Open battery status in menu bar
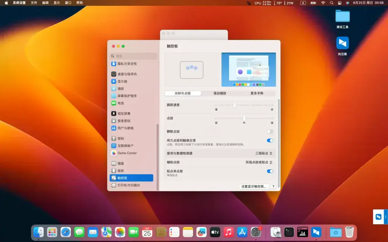388x242 pixels. [313, 3]
